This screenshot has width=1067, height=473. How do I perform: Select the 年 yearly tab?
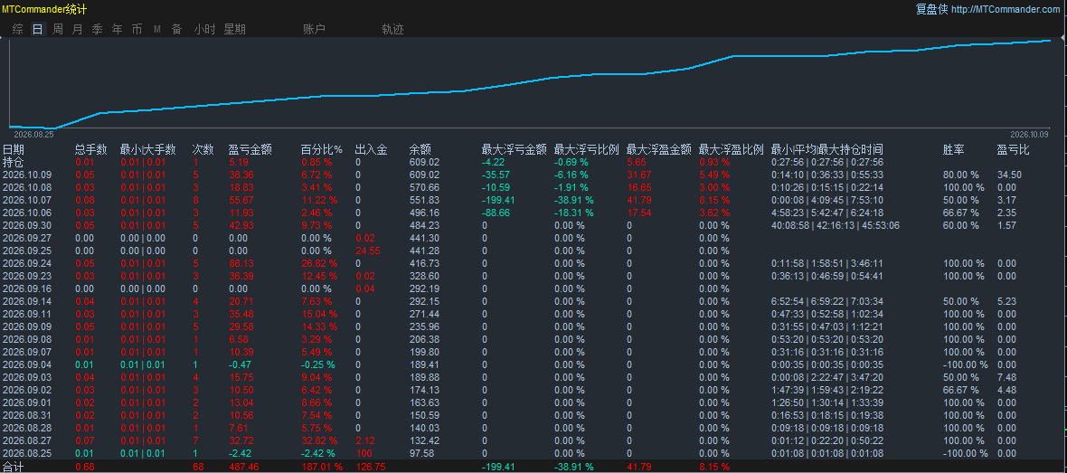[x=117, y=29]
